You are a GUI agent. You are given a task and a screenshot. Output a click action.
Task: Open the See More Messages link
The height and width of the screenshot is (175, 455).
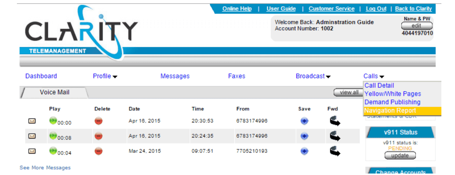pos(45,168)
